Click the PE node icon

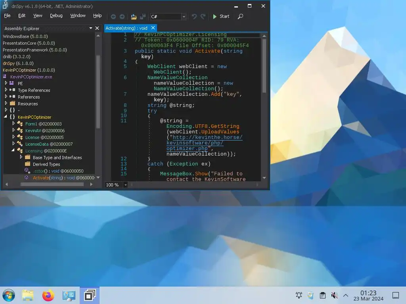point(11,83)
